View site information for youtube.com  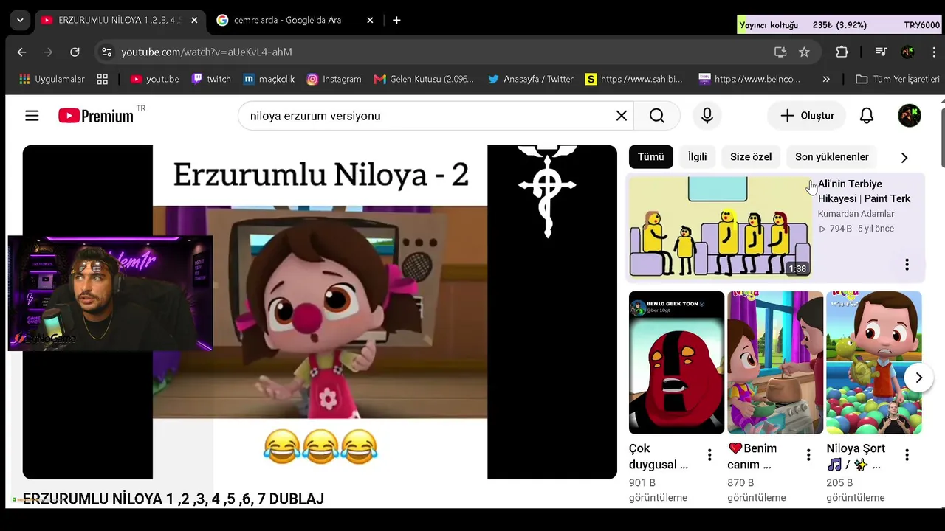[x=107, y=52]
